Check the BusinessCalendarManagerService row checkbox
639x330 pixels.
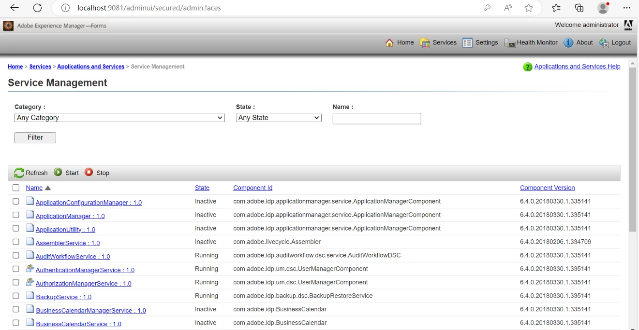click(16, 309)
